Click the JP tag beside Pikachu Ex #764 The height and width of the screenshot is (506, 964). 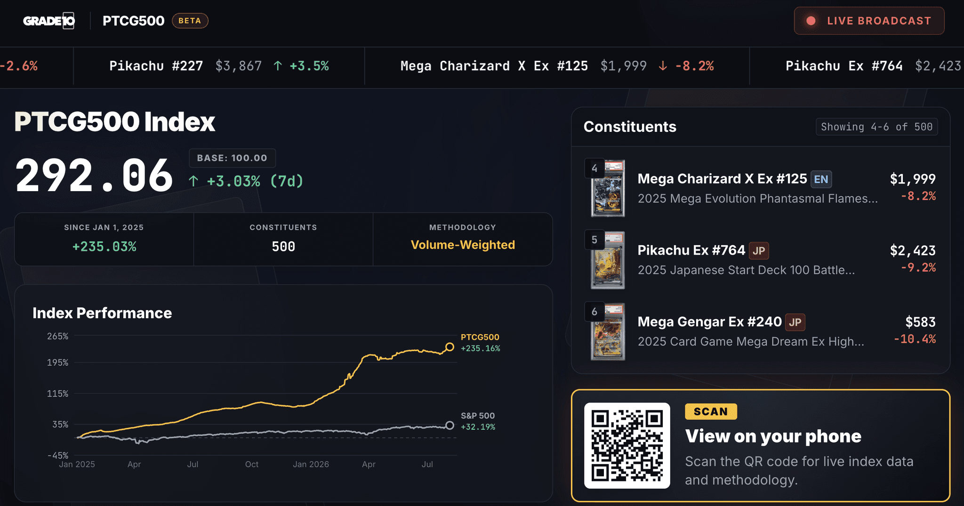coord(759,251)
